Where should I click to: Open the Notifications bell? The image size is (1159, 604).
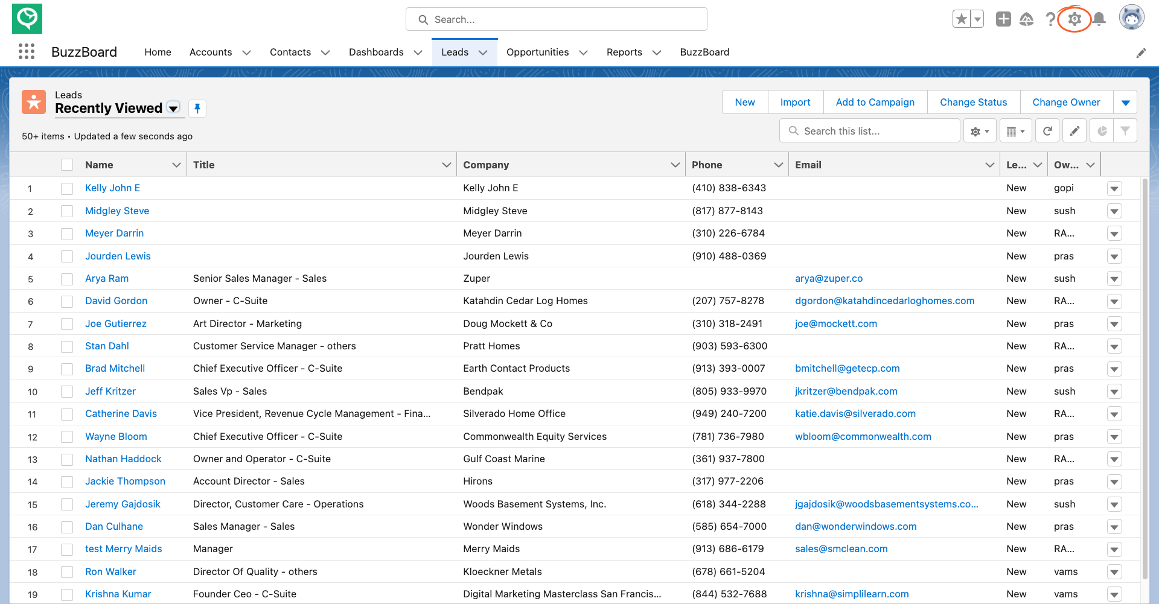(1099, 19)
